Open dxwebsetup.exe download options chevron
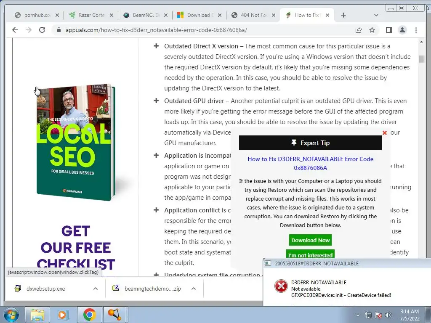Screen dimensions: 431x323 tap(96, 289)
